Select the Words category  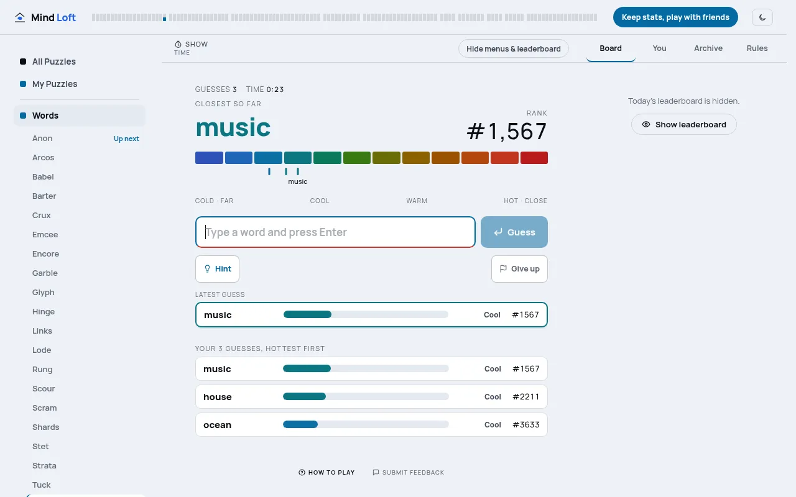coord(80,116)
